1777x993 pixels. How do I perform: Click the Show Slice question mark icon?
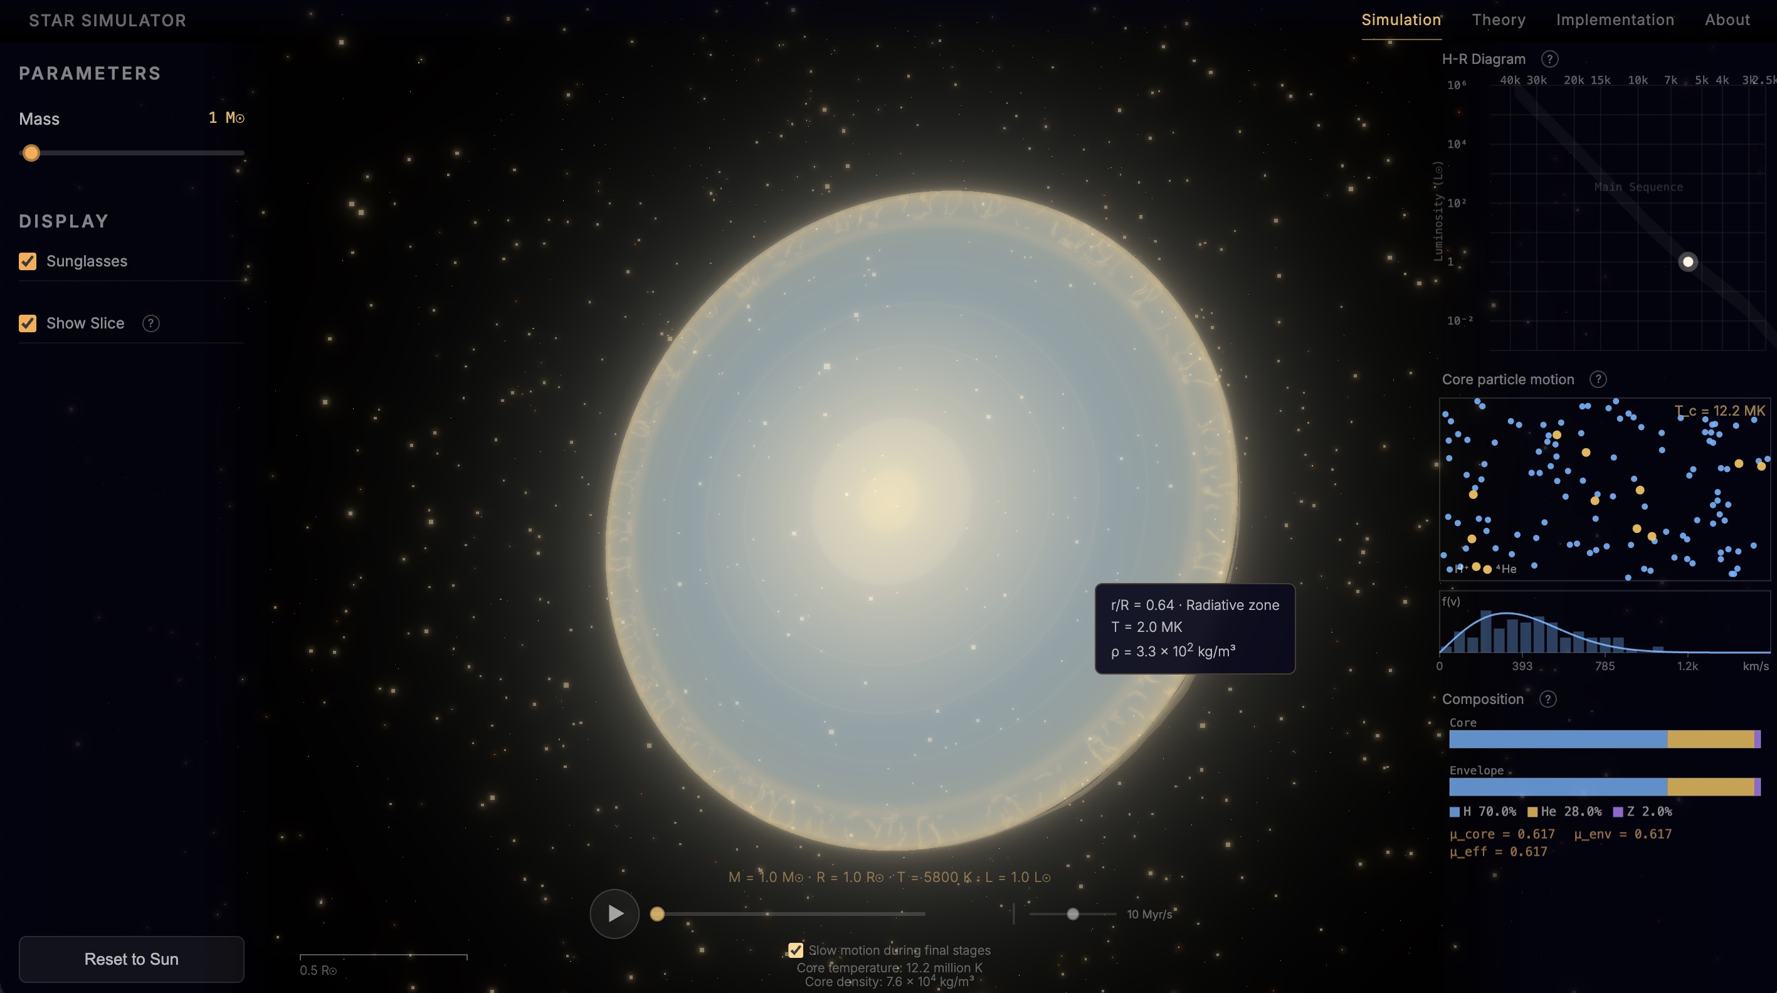(151, 323)
